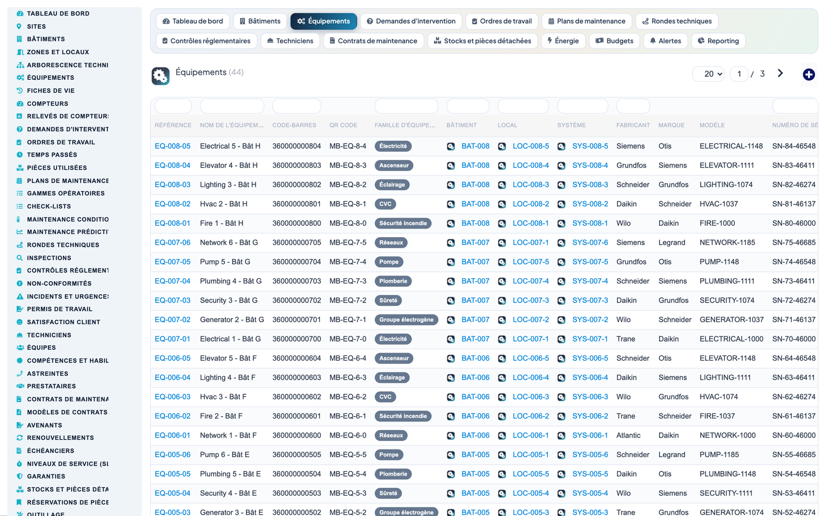
Task: Click the Permis de travail sidebar icon
Action: point(20,309)
